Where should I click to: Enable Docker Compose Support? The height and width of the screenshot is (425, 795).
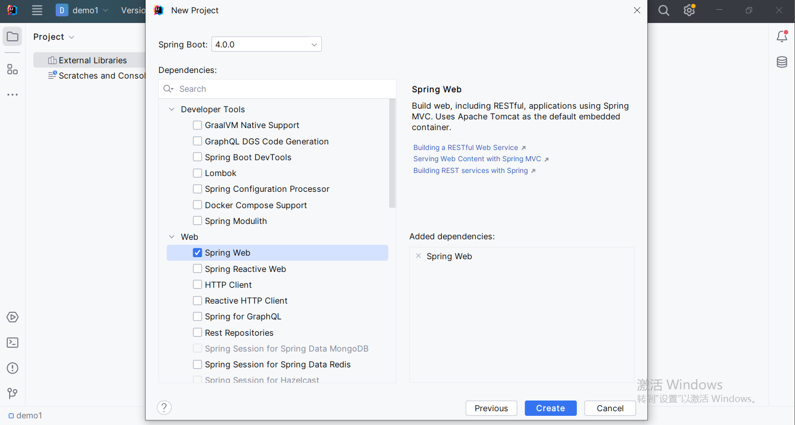coord(197,205)
